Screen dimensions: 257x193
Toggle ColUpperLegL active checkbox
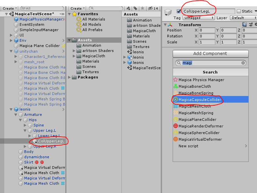(179, 11)
